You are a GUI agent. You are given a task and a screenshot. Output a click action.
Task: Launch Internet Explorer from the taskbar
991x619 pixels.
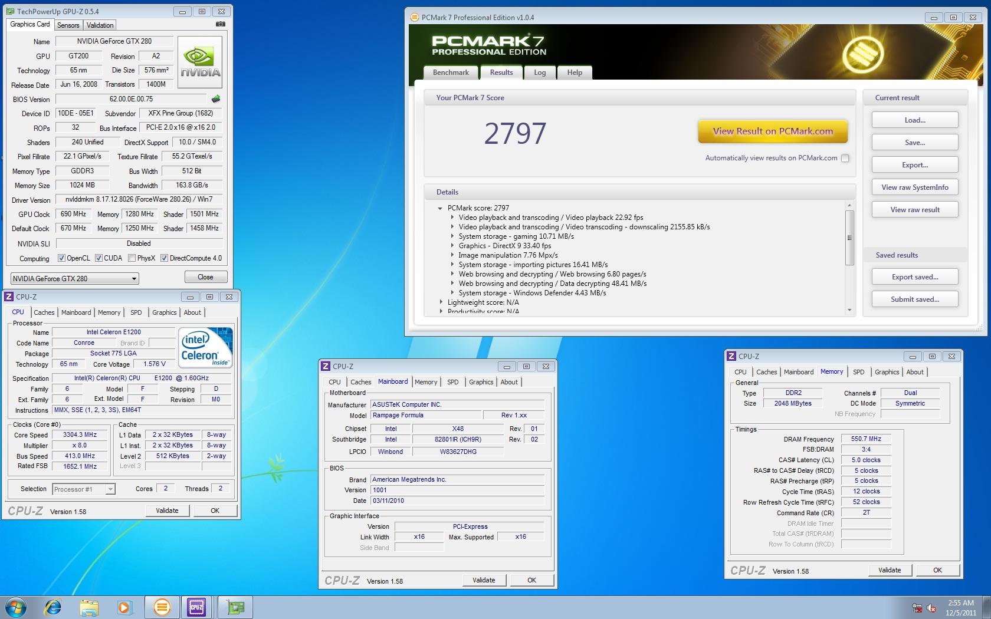pos(52,607)
